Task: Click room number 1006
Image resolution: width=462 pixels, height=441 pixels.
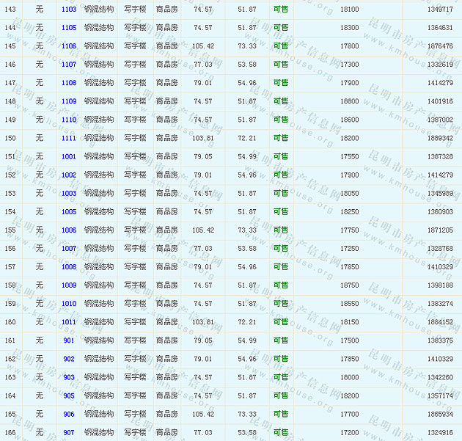Action: (69, 230)
